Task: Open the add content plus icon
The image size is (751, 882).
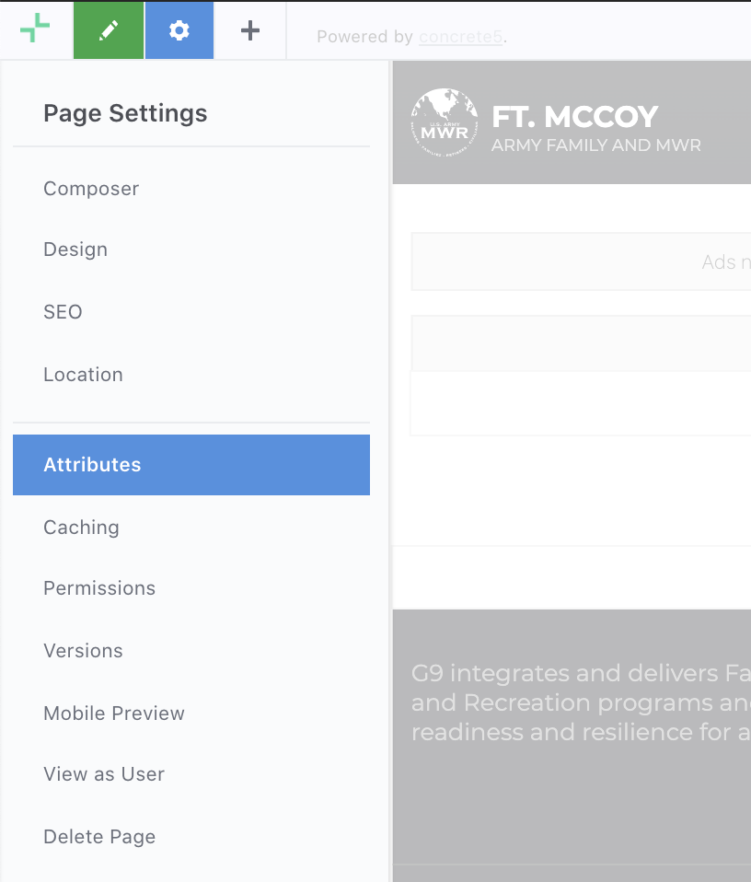Action: pyautogui.click(x=250, y=30)
